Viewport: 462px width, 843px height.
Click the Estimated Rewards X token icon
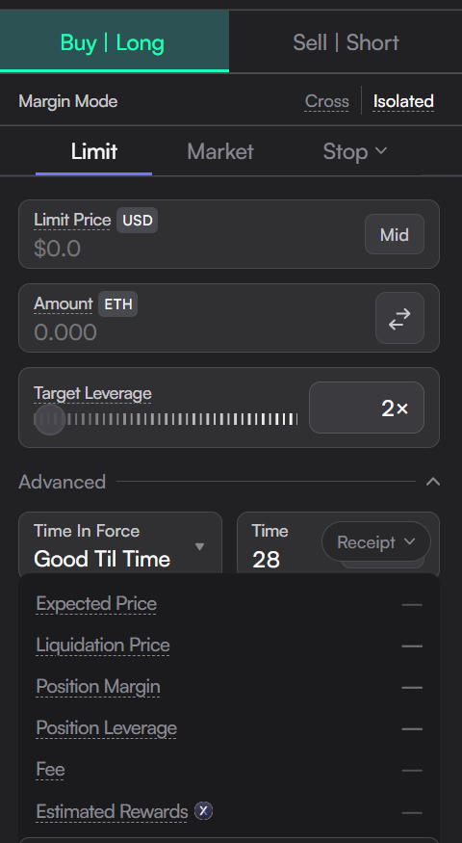click(204, 810)
